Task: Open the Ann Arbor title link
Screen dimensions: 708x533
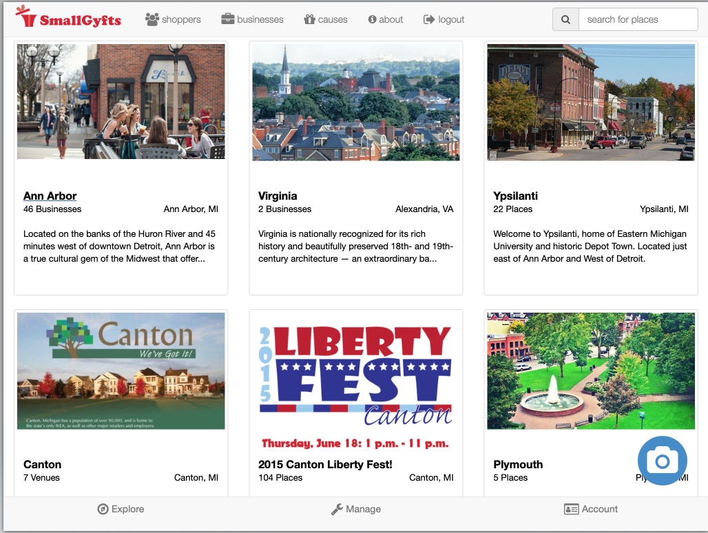Action: tap(50, 196)
